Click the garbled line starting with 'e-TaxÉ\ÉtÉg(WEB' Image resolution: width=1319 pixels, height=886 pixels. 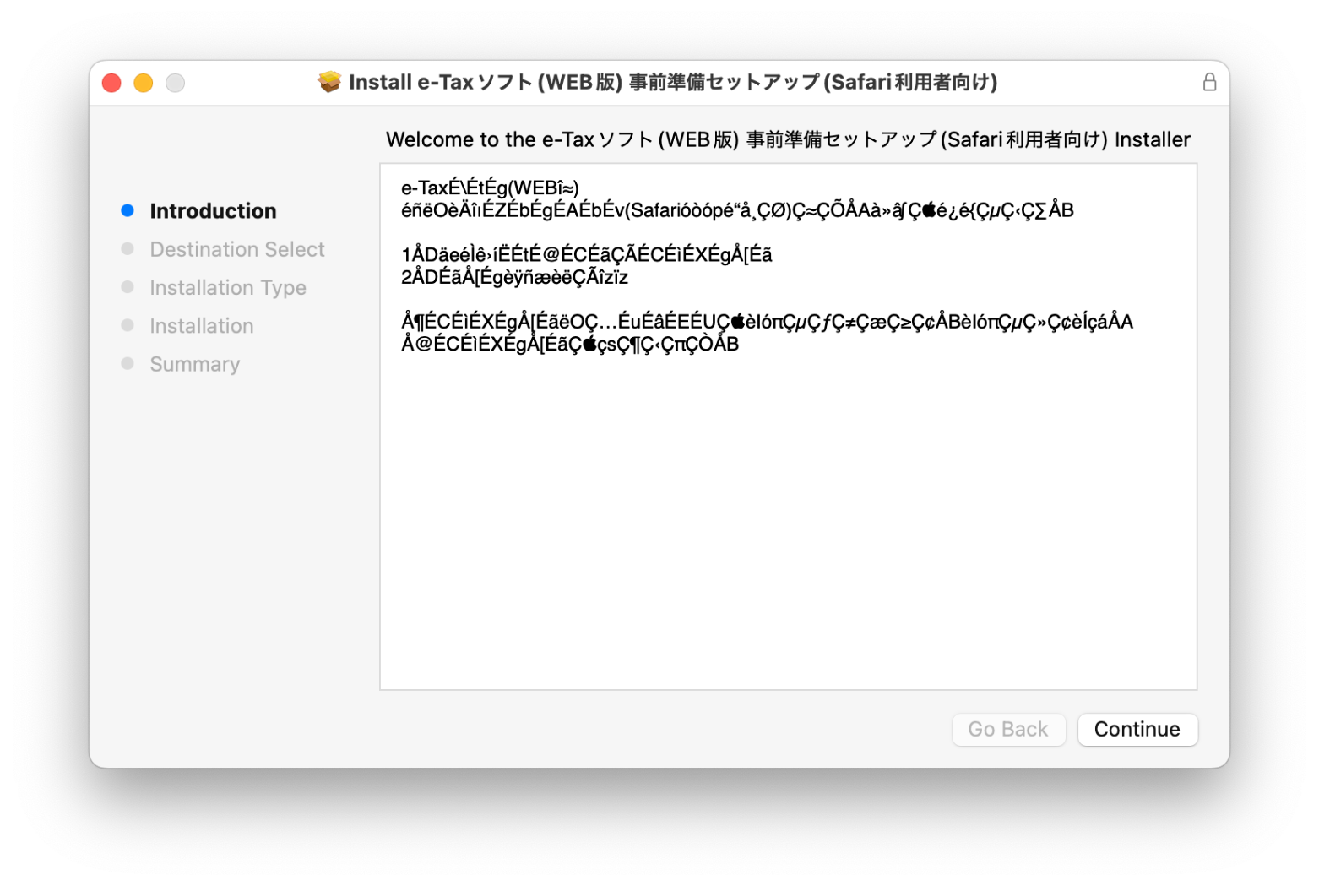pos(490,188)
